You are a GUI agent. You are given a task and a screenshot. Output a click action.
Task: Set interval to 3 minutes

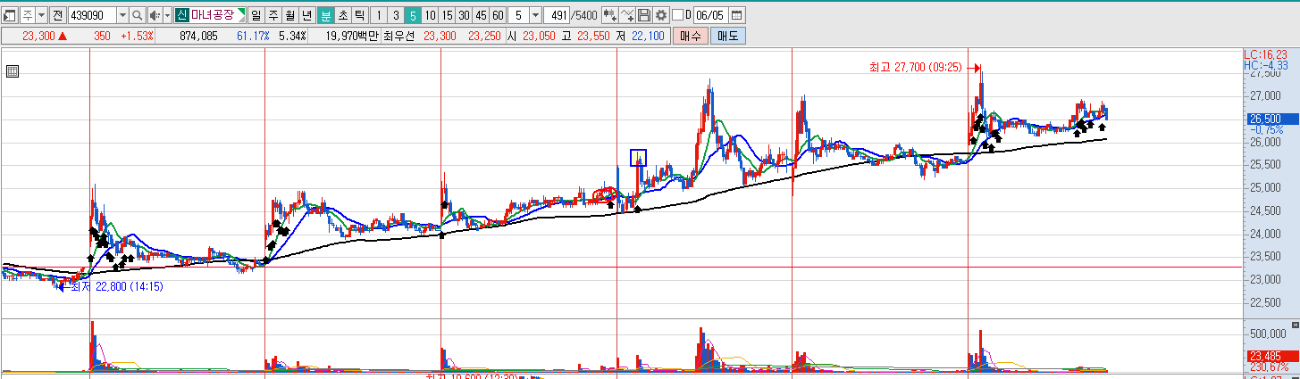coord(396,15)
